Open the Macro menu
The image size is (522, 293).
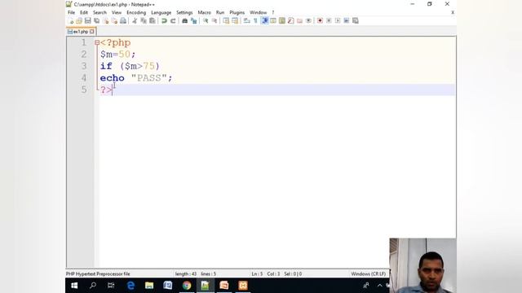point(204,13)
